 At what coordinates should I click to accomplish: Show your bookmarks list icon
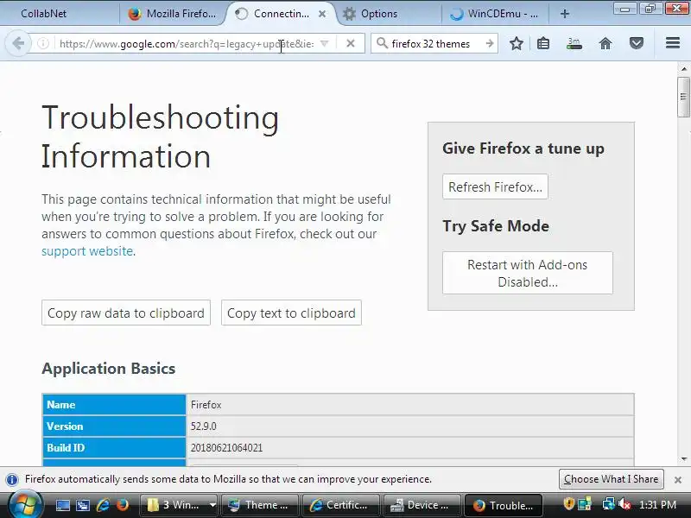(x=543, y=44)
